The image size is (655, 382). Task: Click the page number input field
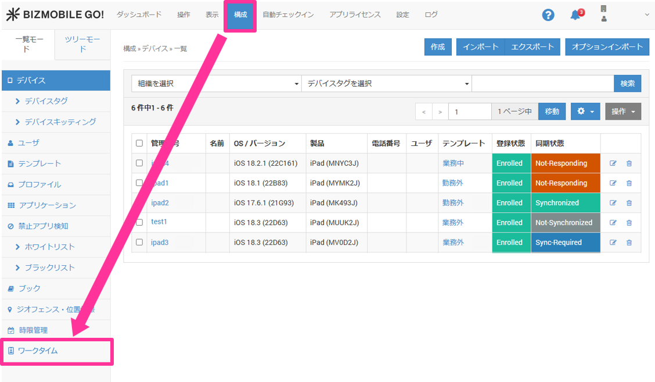click(x=470, y=111)
